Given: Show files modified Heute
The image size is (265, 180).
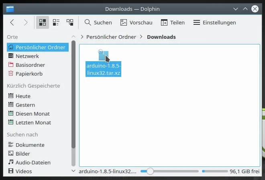Looking at the screenshot, I should [23, 96].
